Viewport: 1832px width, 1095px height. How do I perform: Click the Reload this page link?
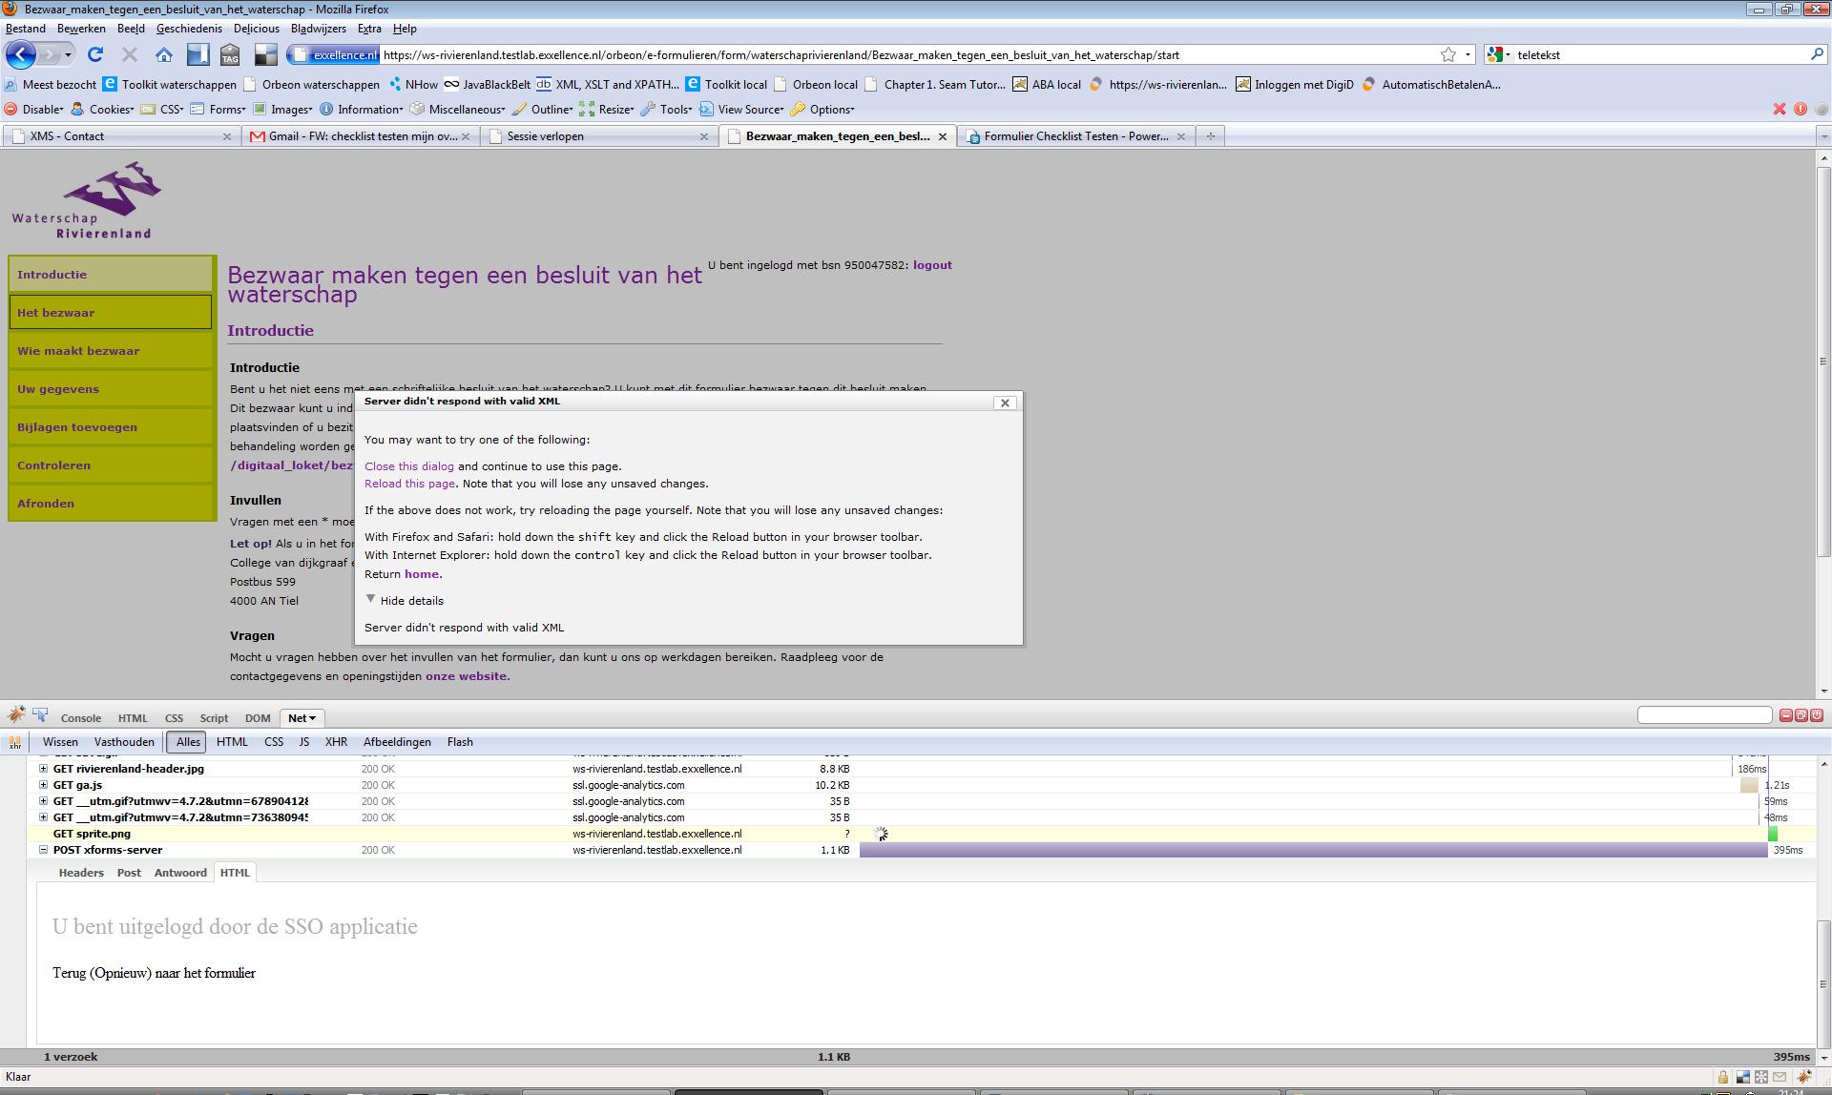409,484
